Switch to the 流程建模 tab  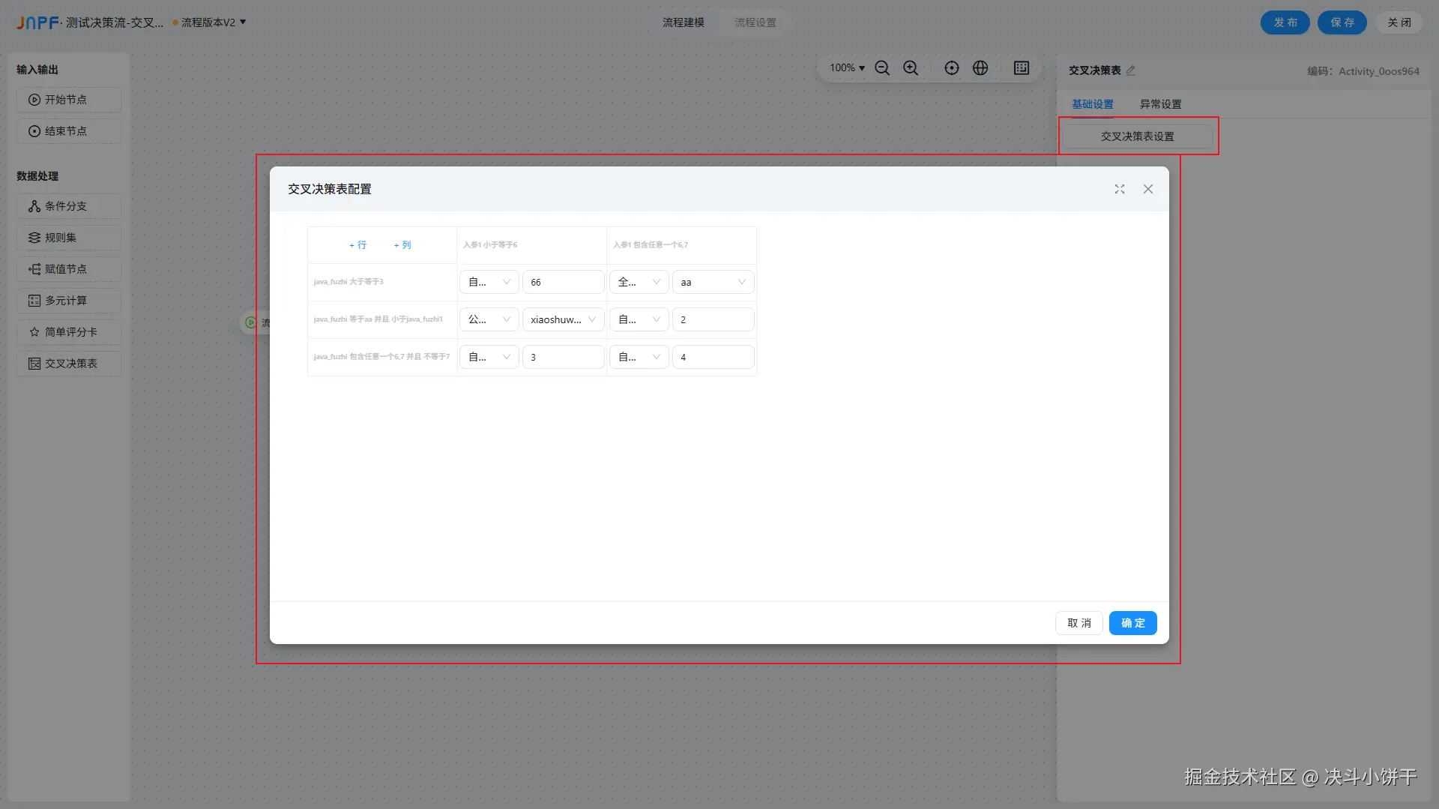(684, 22)
